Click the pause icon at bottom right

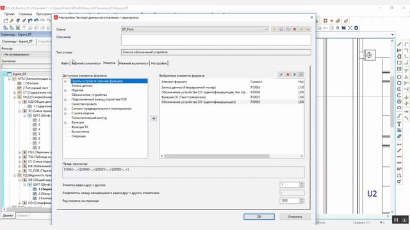click(x=396, y=220)
